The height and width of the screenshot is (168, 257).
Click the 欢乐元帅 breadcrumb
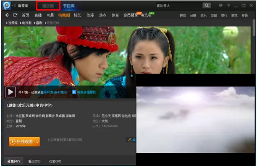pyautogui.click(x=53, y=23)
